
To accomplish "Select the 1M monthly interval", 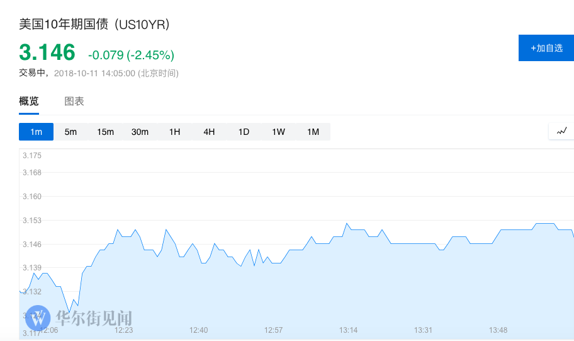I will point(313,132).
